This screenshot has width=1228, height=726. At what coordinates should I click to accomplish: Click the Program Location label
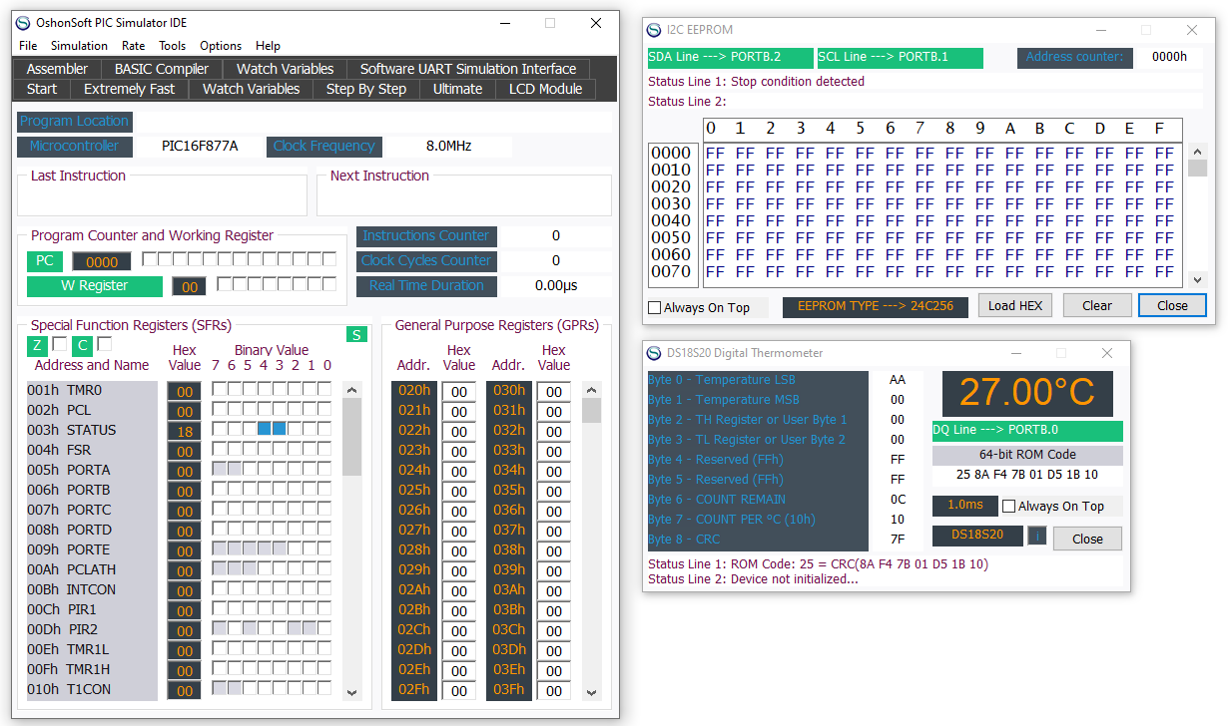[75, 122]
